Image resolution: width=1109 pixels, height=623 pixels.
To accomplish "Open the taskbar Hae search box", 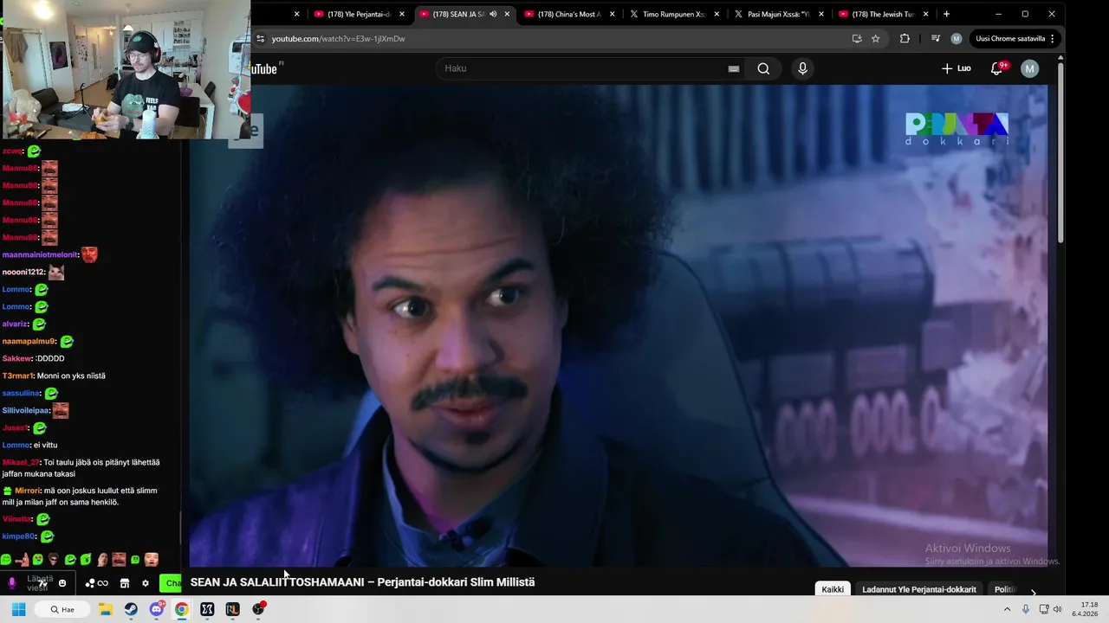I will coord(63,609).
